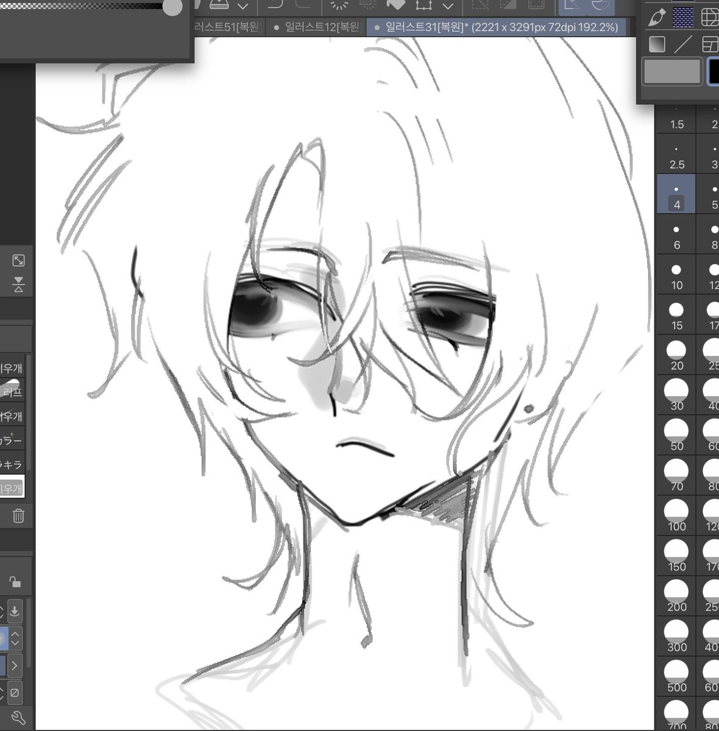Choose brush size 15 preset
The height and width of the screenshot is (731, 719).
[x=676, y=316]
